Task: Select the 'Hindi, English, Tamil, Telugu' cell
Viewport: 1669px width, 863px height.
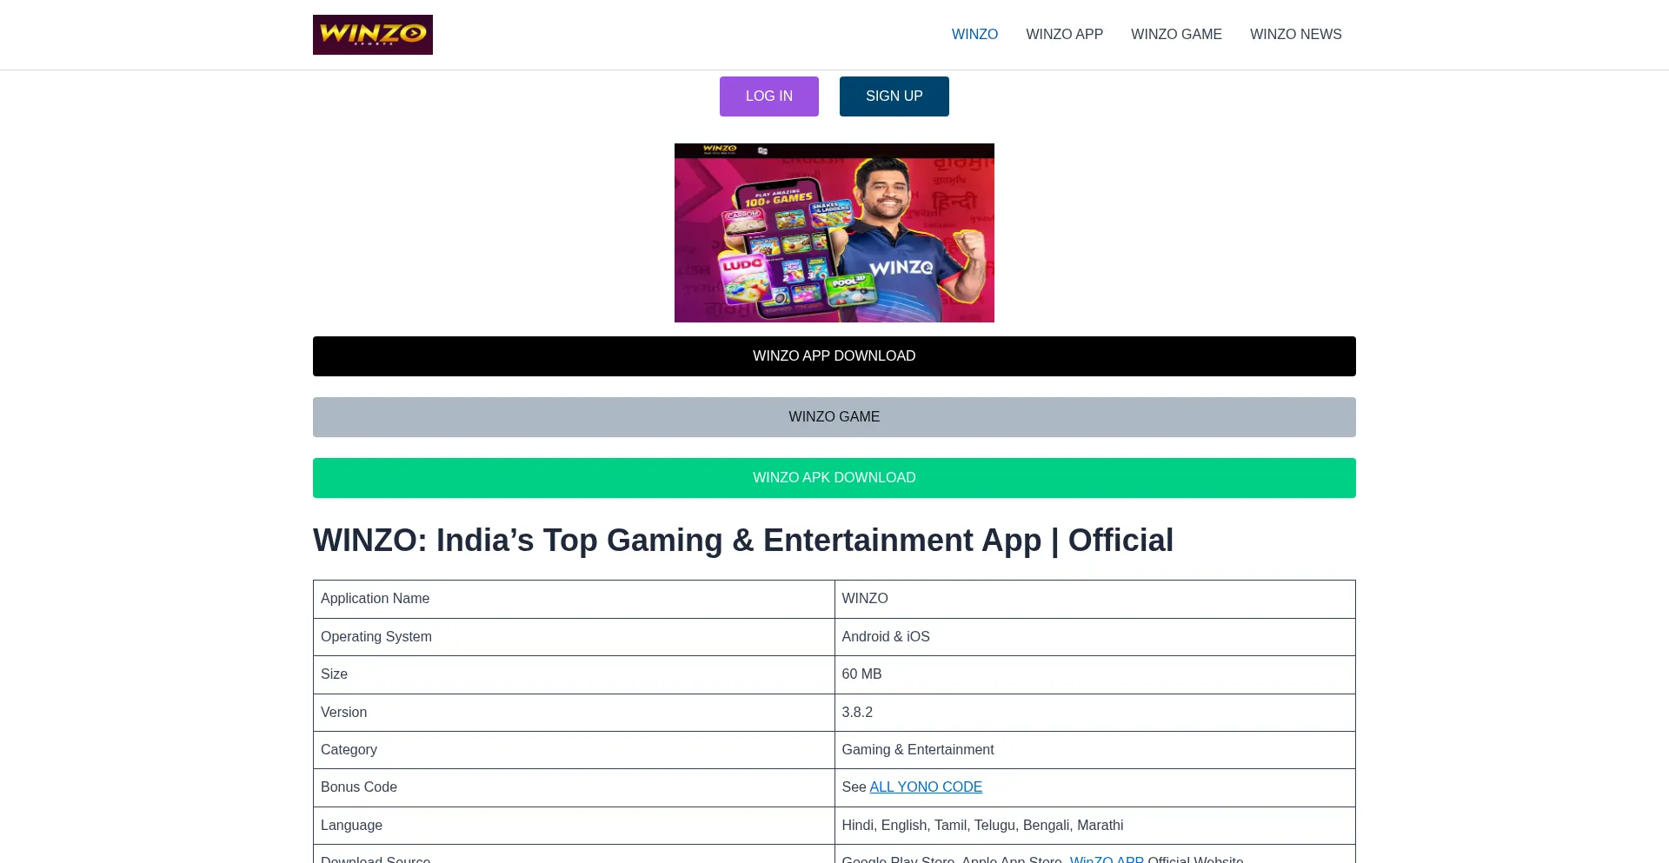Action: (x=1094, y=826)
